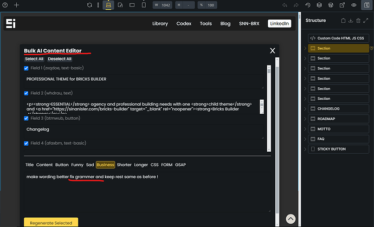This screenshot has height=227, width=374.
Task: Click the undo arrow icon
Action: [x=285, y=5]
